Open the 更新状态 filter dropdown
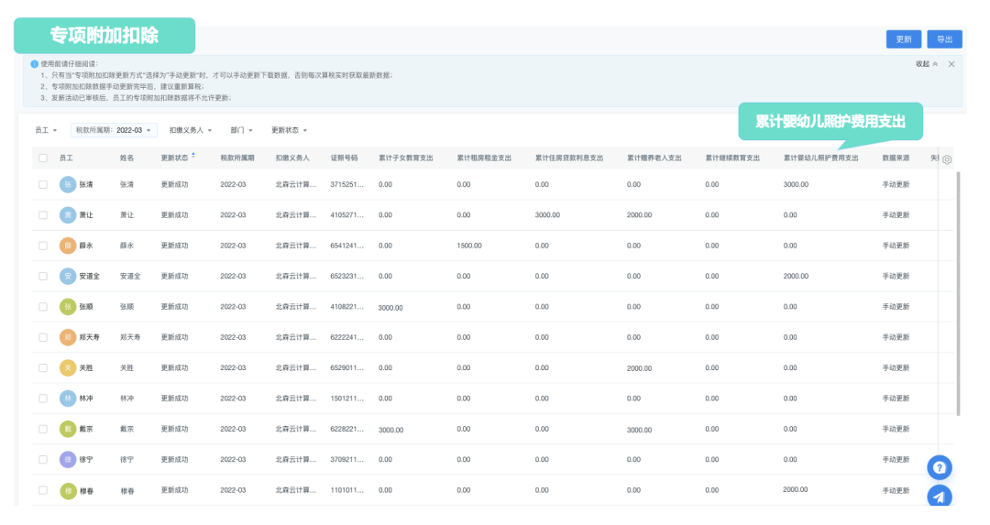 (289, 130)
